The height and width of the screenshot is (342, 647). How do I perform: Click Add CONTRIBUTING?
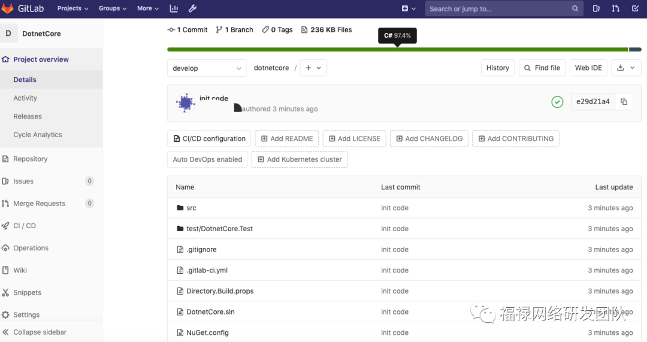[516, 138]
